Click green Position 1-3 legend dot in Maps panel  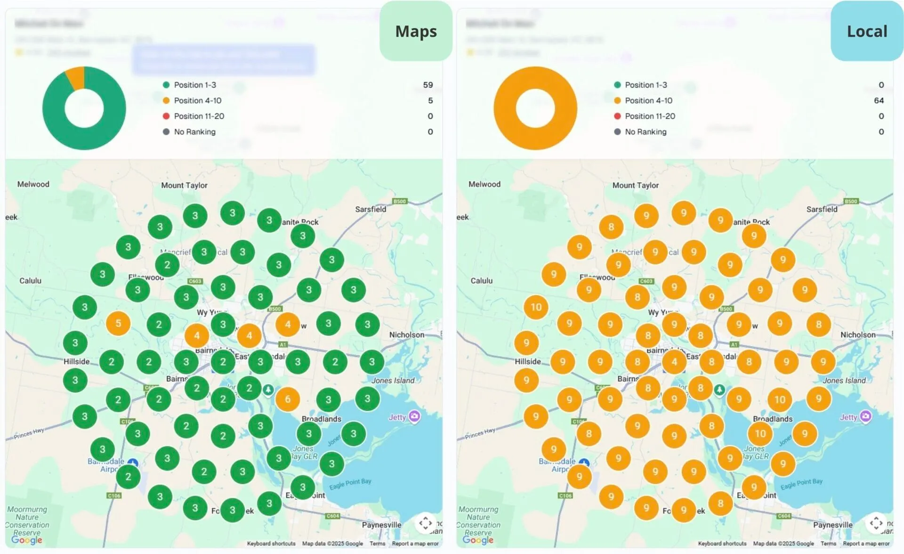click(166, 85)
